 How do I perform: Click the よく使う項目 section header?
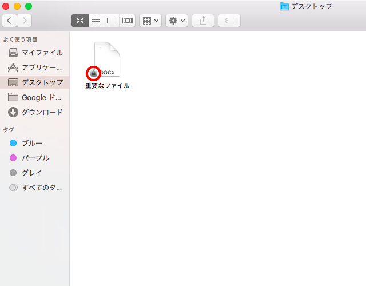(21, 39)
